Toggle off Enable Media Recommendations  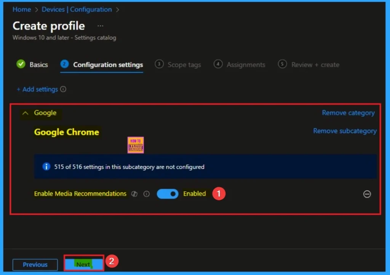click(168, 194)
